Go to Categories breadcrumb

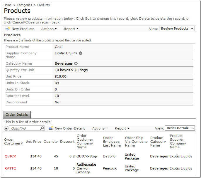tap(25, 5)
